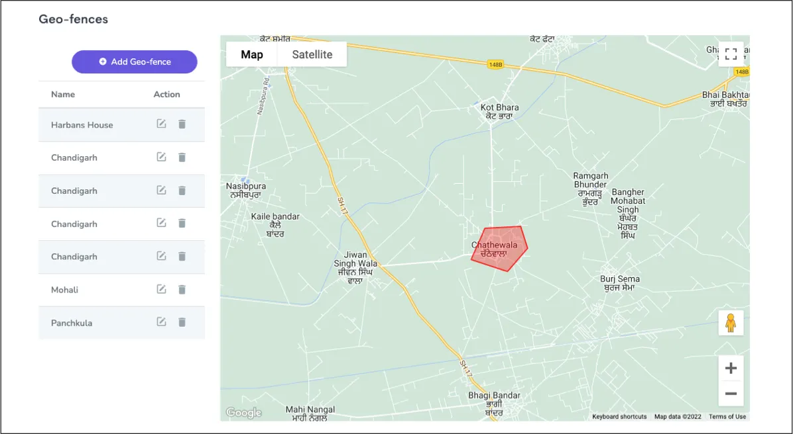Delete the Mohali geo-fence

tap(182, 289)
